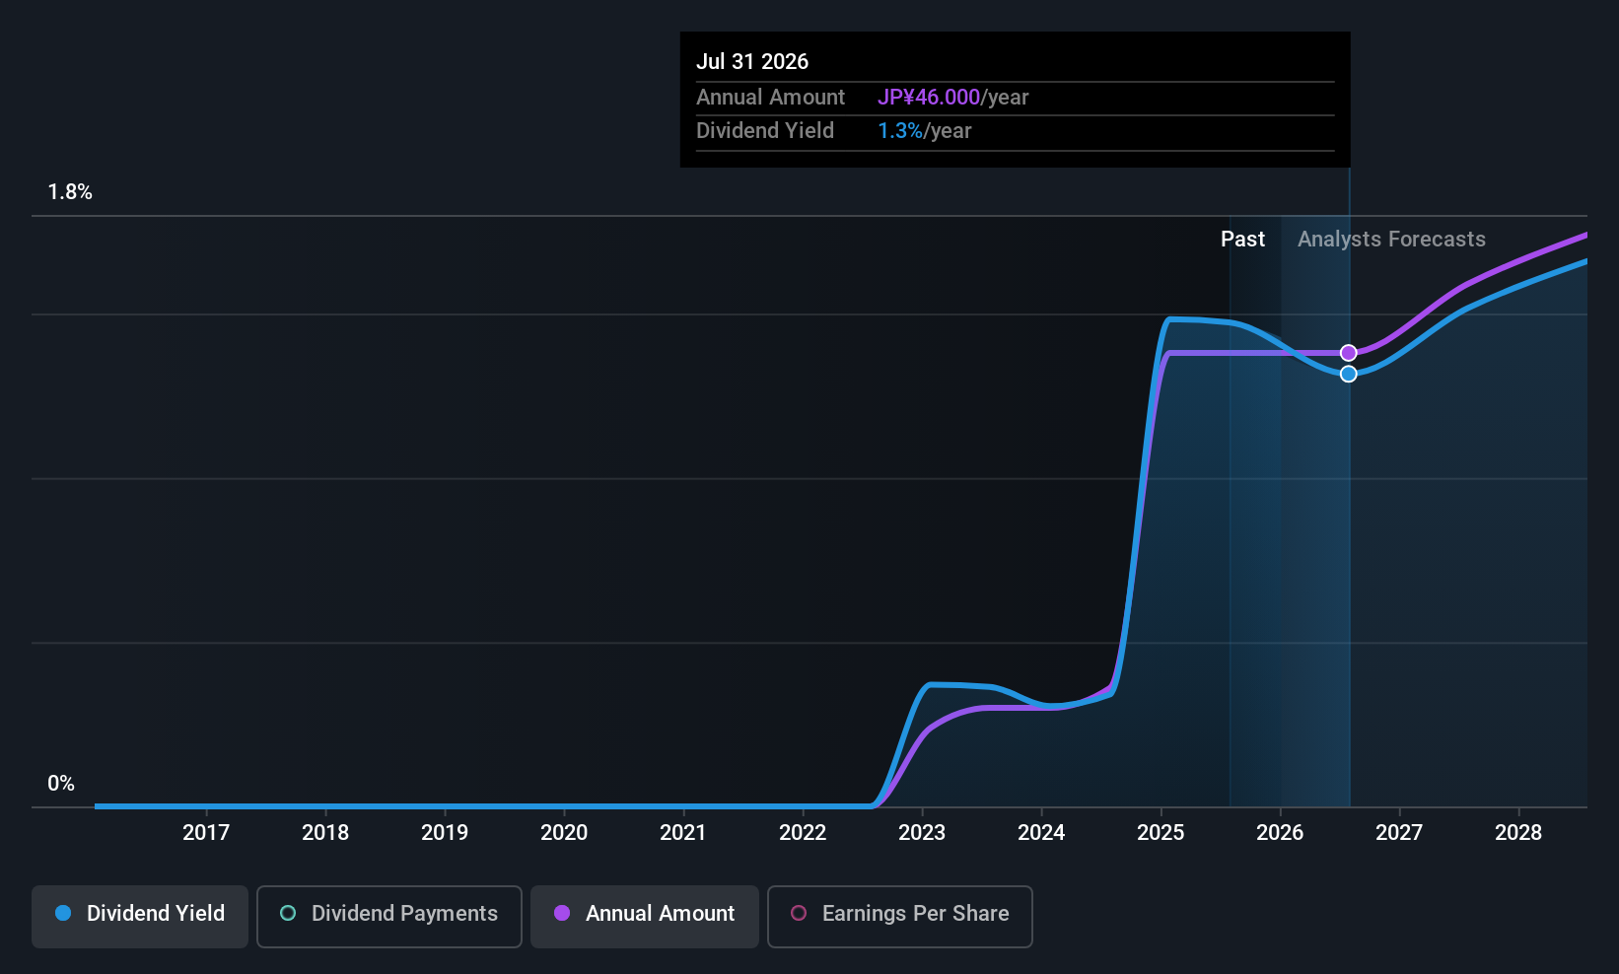Image resolution: width=1619 pixels, height=974 pixels.
Task: Click the 0% y-axis label
Action: point(61,784)
